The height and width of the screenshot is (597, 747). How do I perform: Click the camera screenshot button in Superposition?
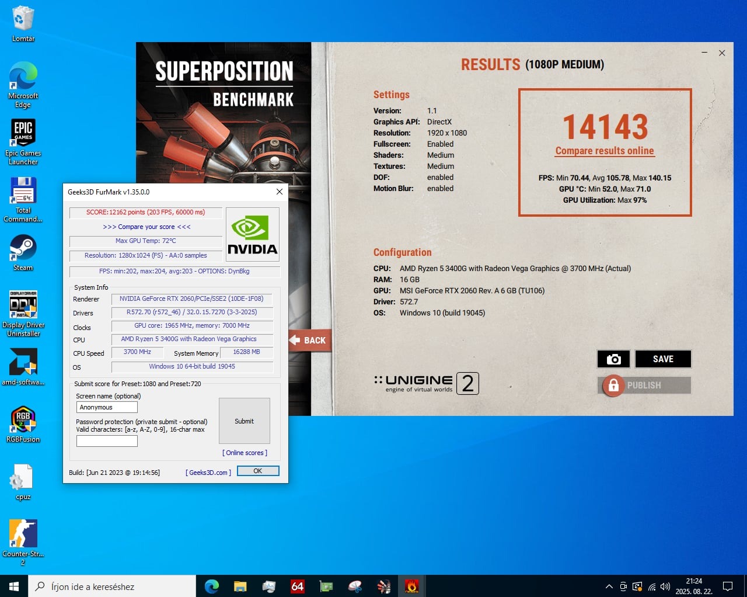613,359
